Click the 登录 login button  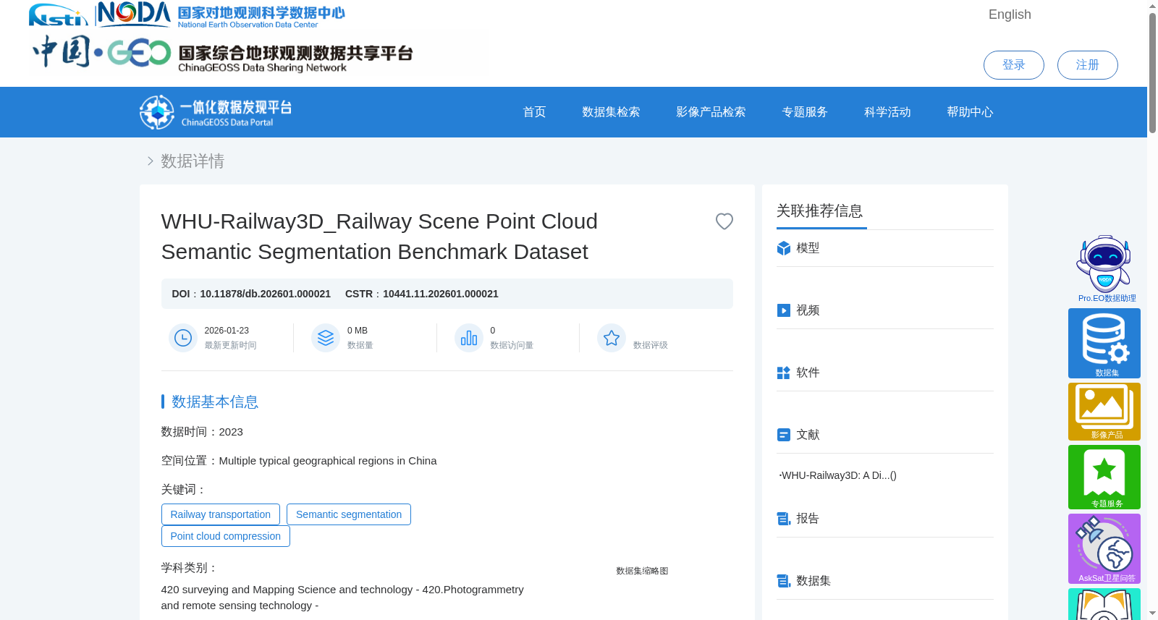(1013, 65)
